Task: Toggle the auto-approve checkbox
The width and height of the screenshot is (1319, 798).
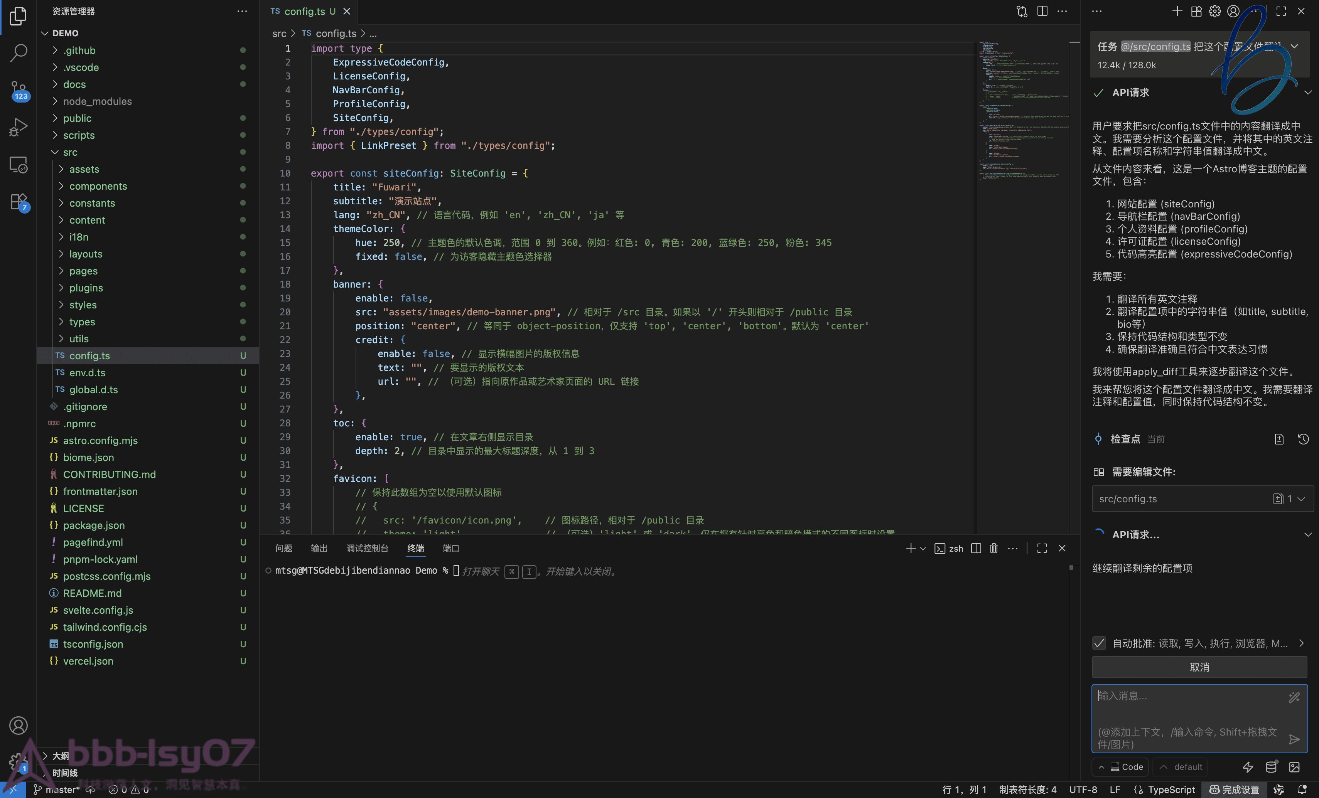Action: 1099,643
